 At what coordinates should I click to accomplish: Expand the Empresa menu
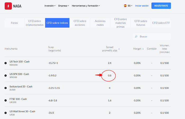pos(64,6)
